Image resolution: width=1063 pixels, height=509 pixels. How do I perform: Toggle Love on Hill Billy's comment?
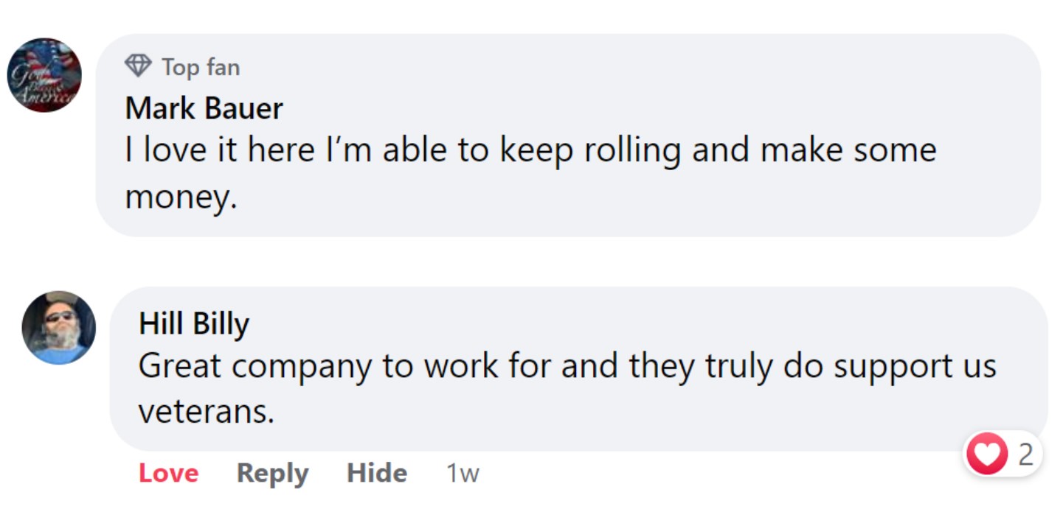pos(168,473)
